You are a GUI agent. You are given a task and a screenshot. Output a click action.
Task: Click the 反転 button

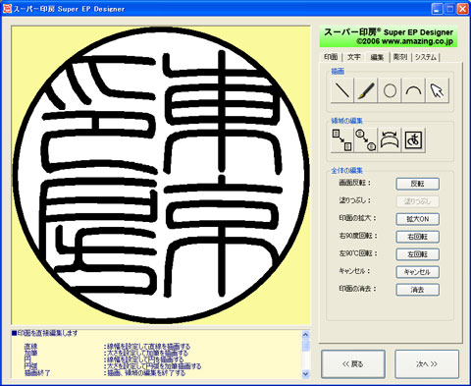click(417, 184)
